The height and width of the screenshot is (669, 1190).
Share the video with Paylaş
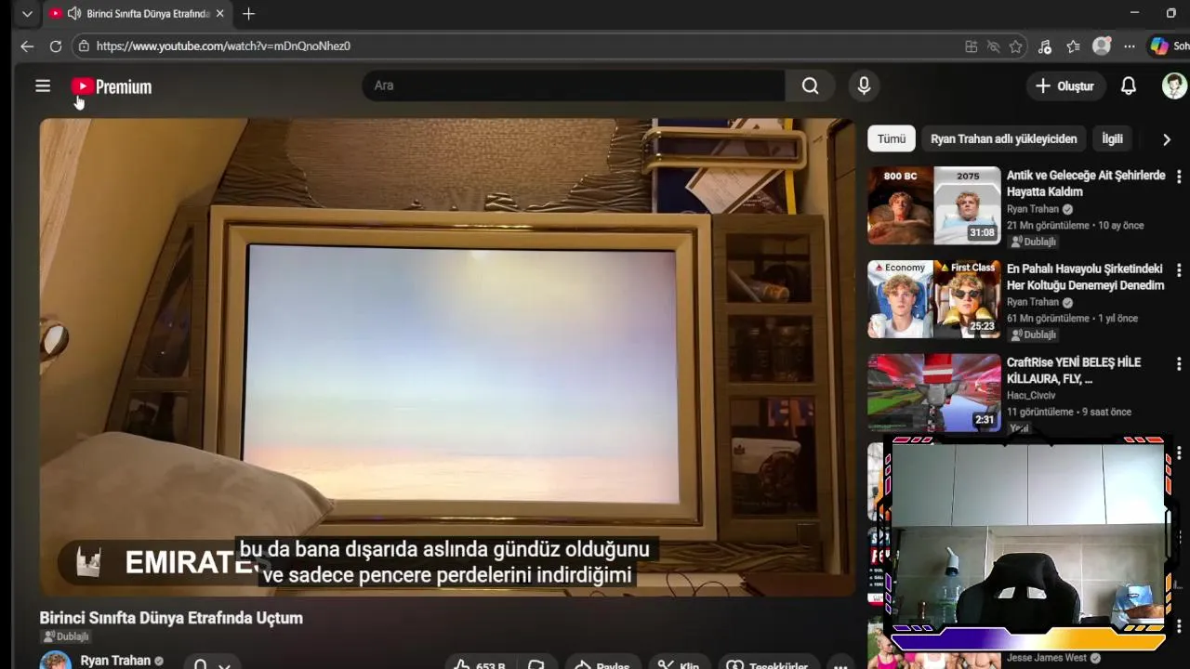[603, 664]
